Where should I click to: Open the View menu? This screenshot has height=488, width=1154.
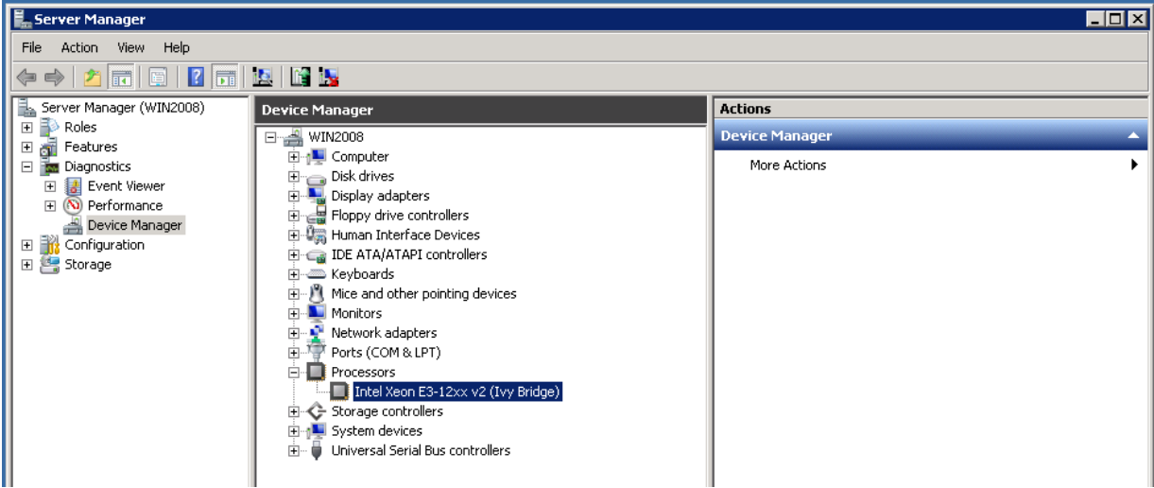click(x=131, y=47)
